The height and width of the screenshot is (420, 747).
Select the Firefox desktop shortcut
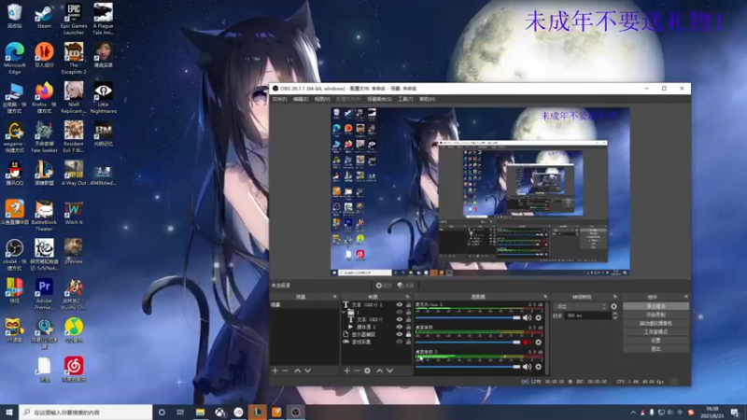coord(44,98)
